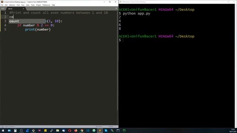Open the round clock icon in taskbar
This screenshot has height=133, width=237.
coord(21,130)
